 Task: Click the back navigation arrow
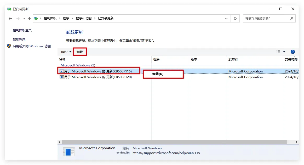10,19
